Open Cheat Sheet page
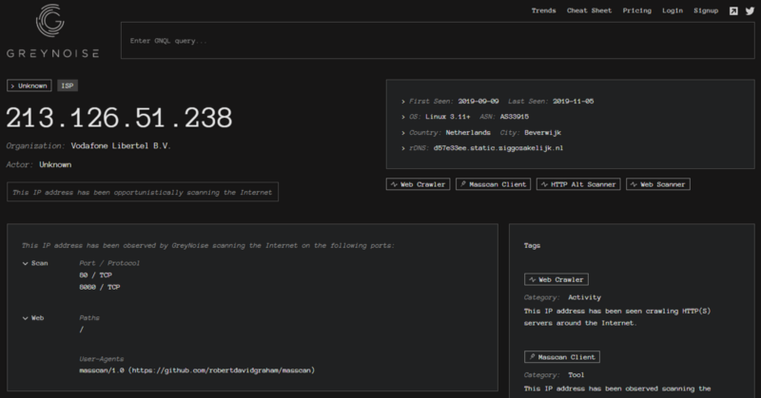Screen dimensions: 761x398 [589, 10]
